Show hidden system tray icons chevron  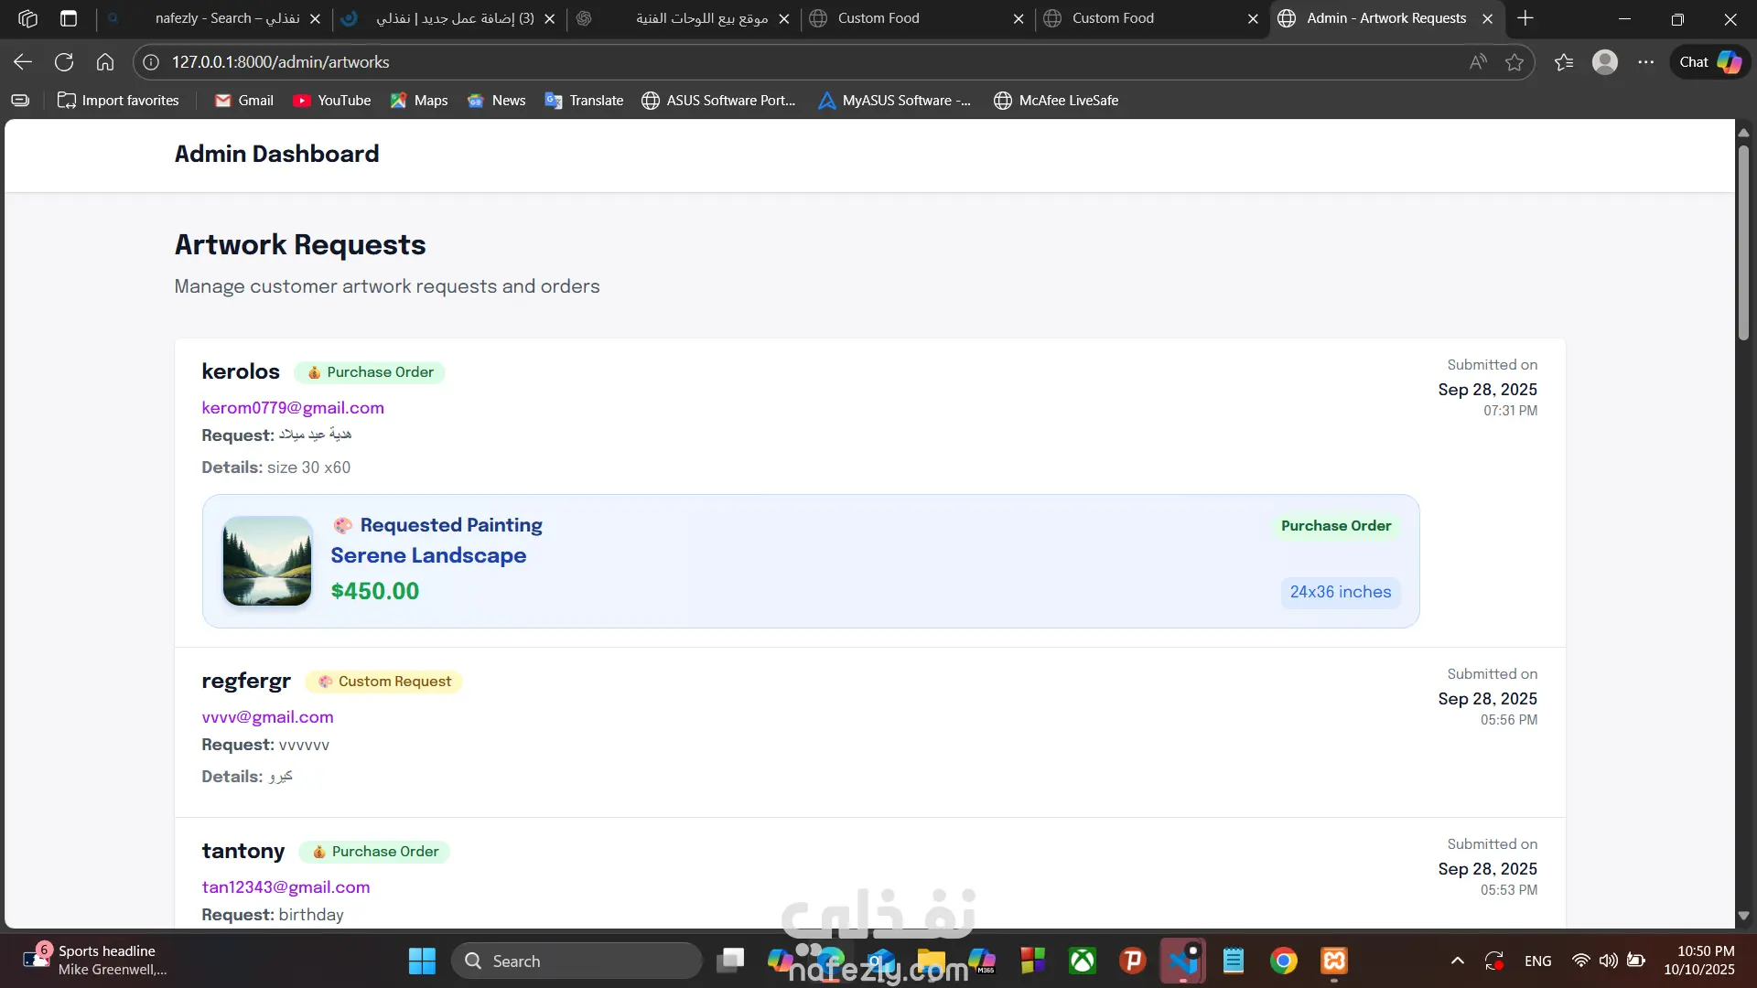(1457, 961)
